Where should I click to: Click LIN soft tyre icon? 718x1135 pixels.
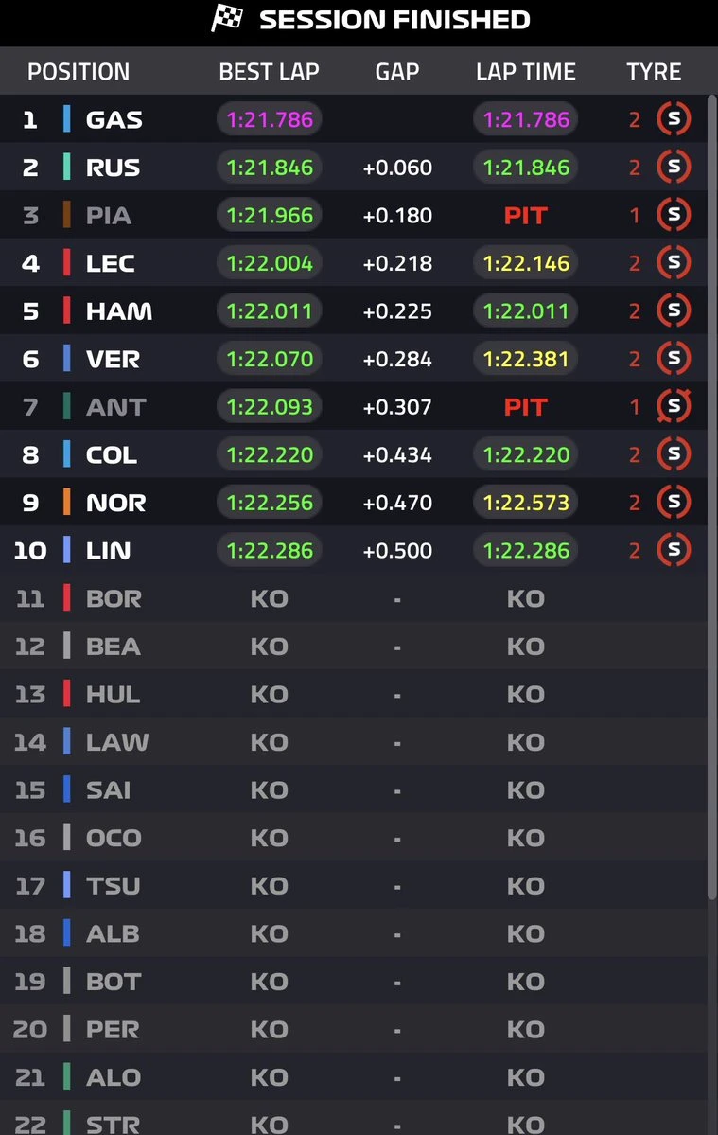(x=674, y=549)
